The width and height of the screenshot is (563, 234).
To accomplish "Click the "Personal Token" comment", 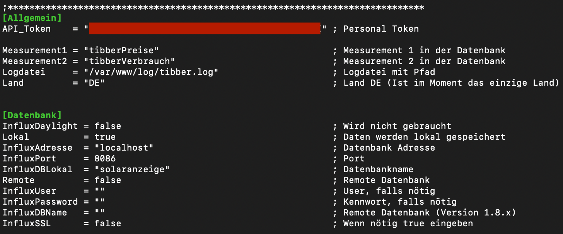I will [x=381, y=29].
